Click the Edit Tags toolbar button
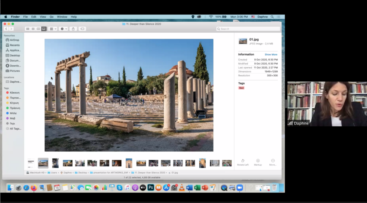This screenshot has height=203, width=367. (82, 29)
